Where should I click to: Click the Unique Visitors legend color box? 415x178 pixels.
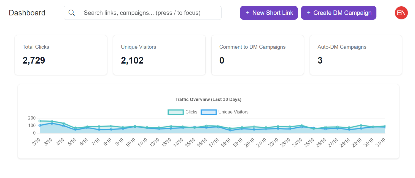[x=209, y=112]
